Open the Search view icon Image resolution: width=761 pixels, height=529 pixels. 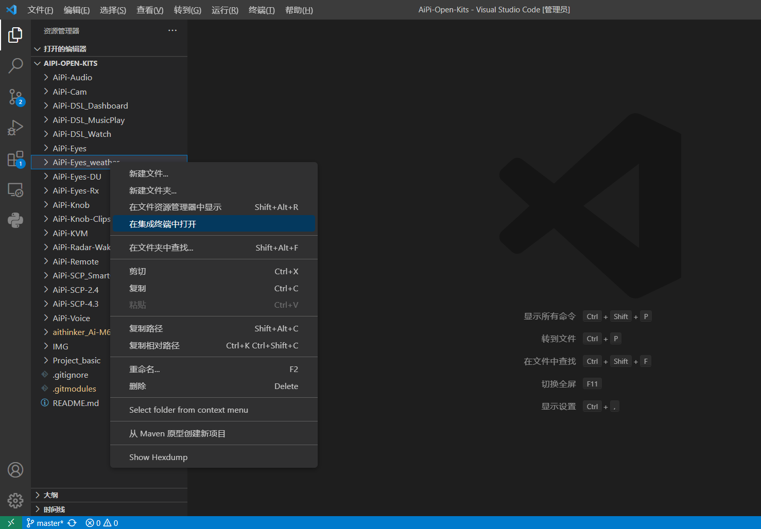[15, 66]
